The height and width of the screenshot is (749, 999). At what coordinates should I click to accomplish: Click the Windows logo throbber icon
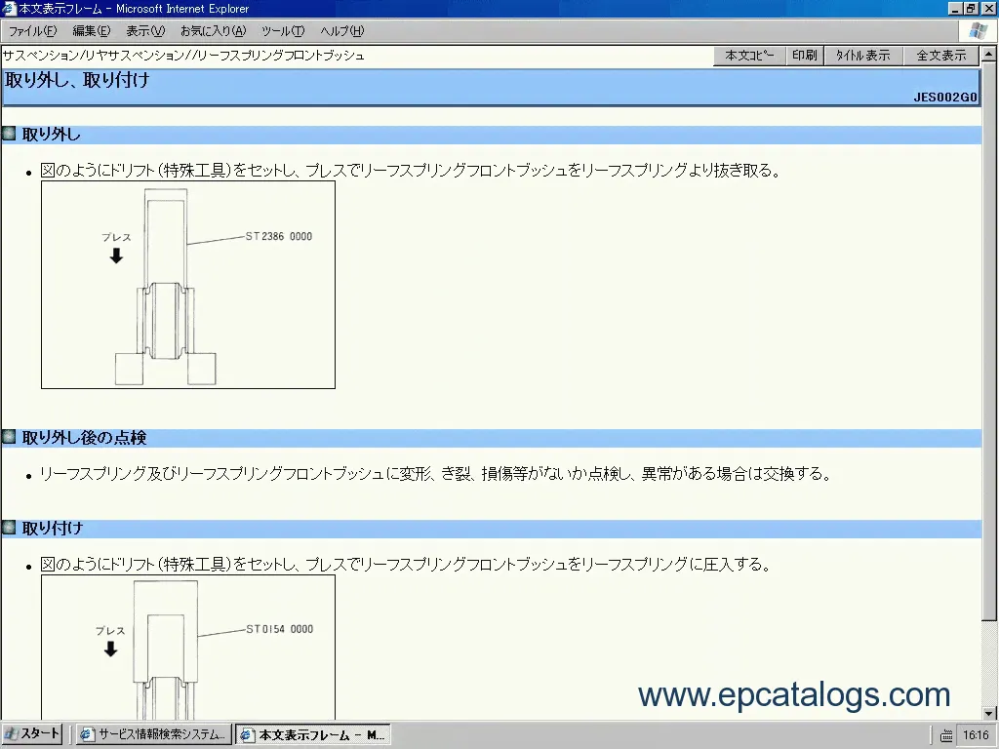click(979, 30)
